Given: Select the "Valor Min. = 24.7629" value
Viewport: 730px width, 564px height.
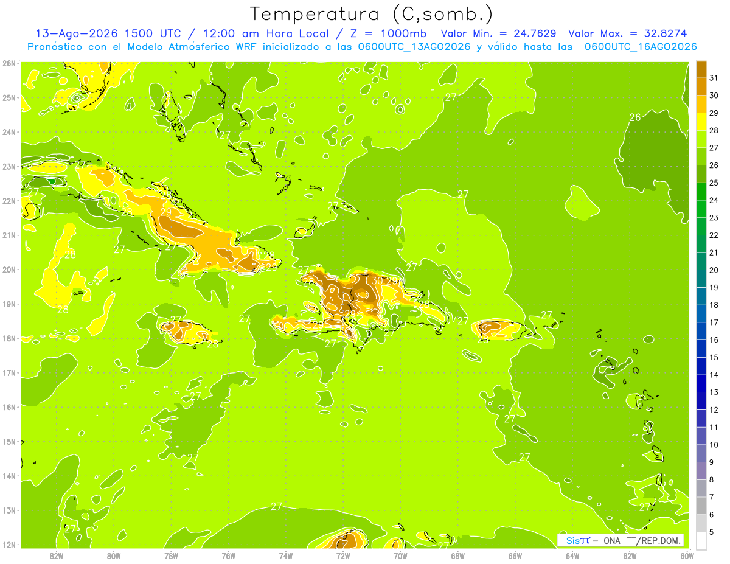Looking at the screenshot, I should [x=498, y=33].
